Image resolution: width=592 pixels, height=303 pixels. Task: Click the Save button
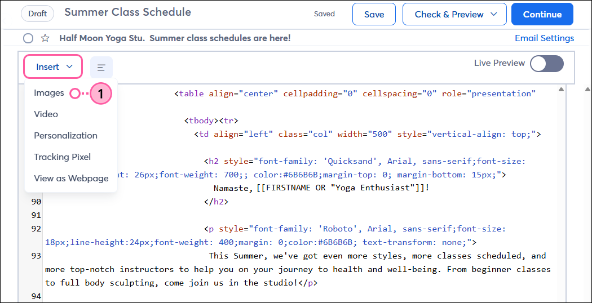coord(374,14)
